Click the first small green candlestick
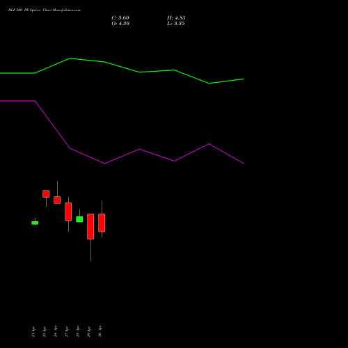348x348 pixels. (x=35, y=223)
